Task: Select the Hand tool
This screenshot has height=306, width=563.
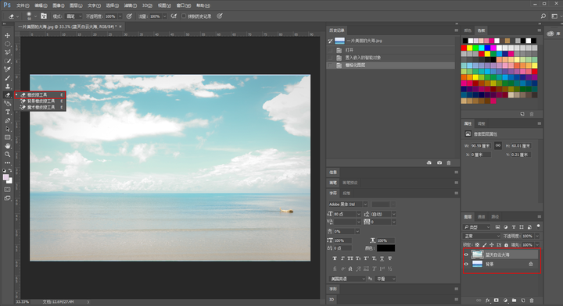Action: pyautogui.click(x=8, y=146)
